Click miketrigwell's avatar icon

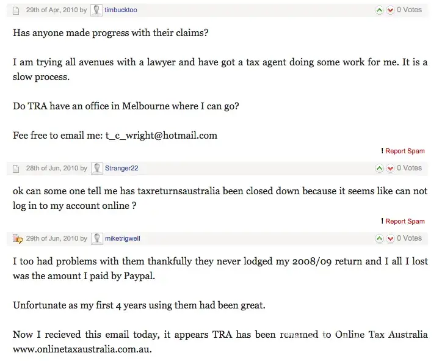[x=96, y=239]
